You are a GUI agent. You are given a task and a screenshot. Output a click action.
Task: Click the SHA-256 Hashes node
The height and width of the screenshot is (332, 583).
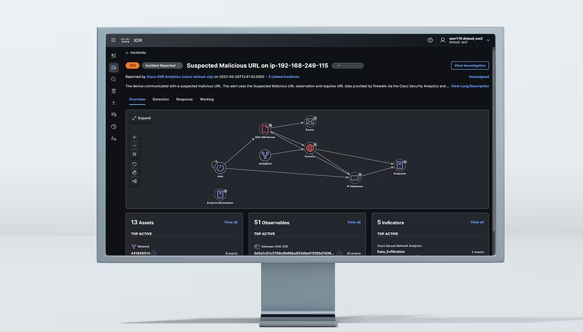click(265, 129)
